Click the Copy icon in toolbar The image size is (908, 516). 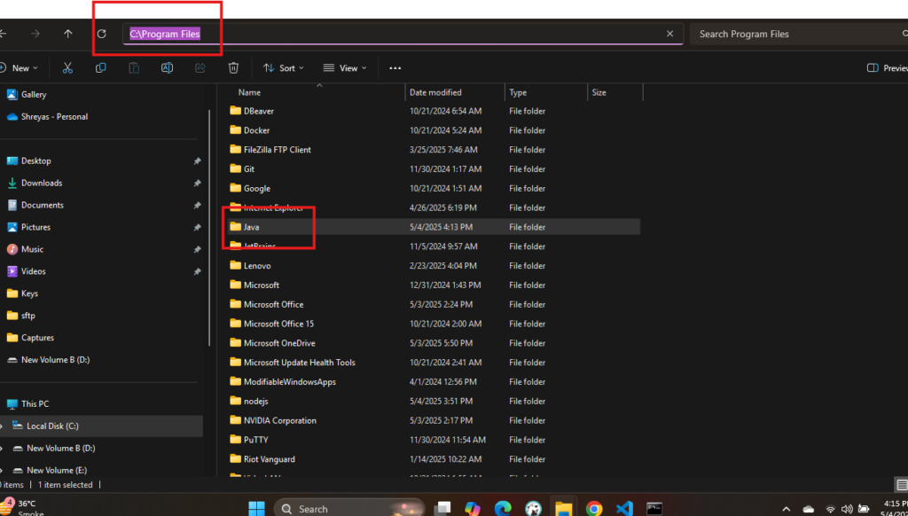tap(100, 68)
